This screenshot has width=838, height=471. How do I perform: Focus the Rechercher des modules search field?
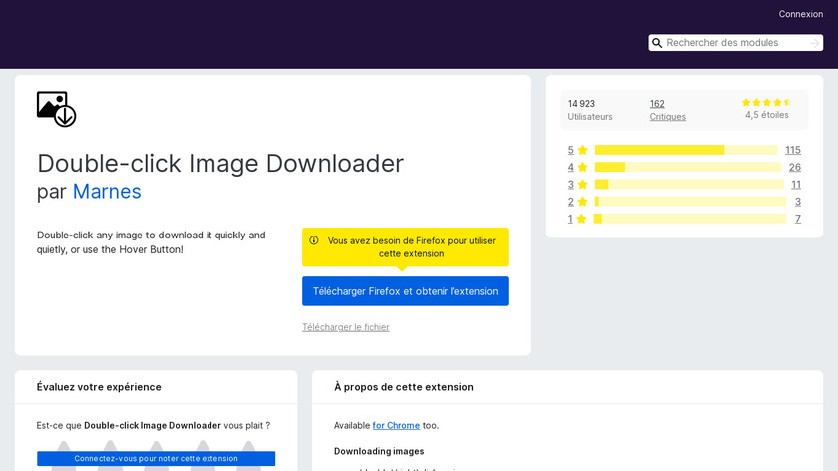tap(735, 43)
